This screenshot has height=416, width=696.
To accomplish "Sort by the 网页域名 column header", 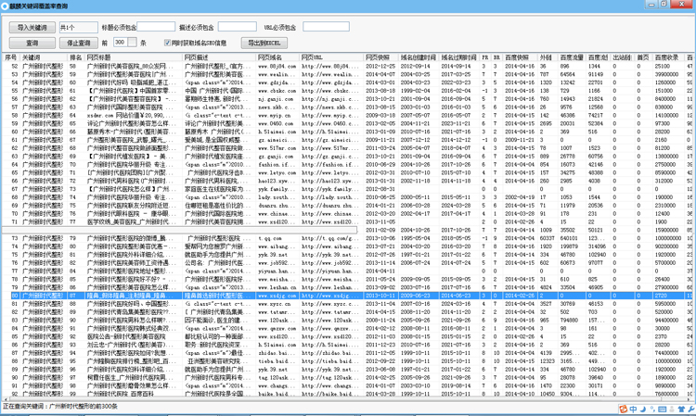I will pyautogui.click(x=277, y=57).
